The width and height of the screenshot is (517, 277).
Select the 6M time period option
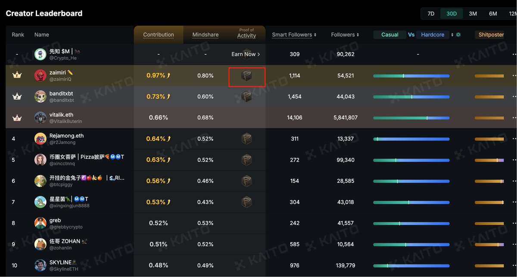click(493, 13)
